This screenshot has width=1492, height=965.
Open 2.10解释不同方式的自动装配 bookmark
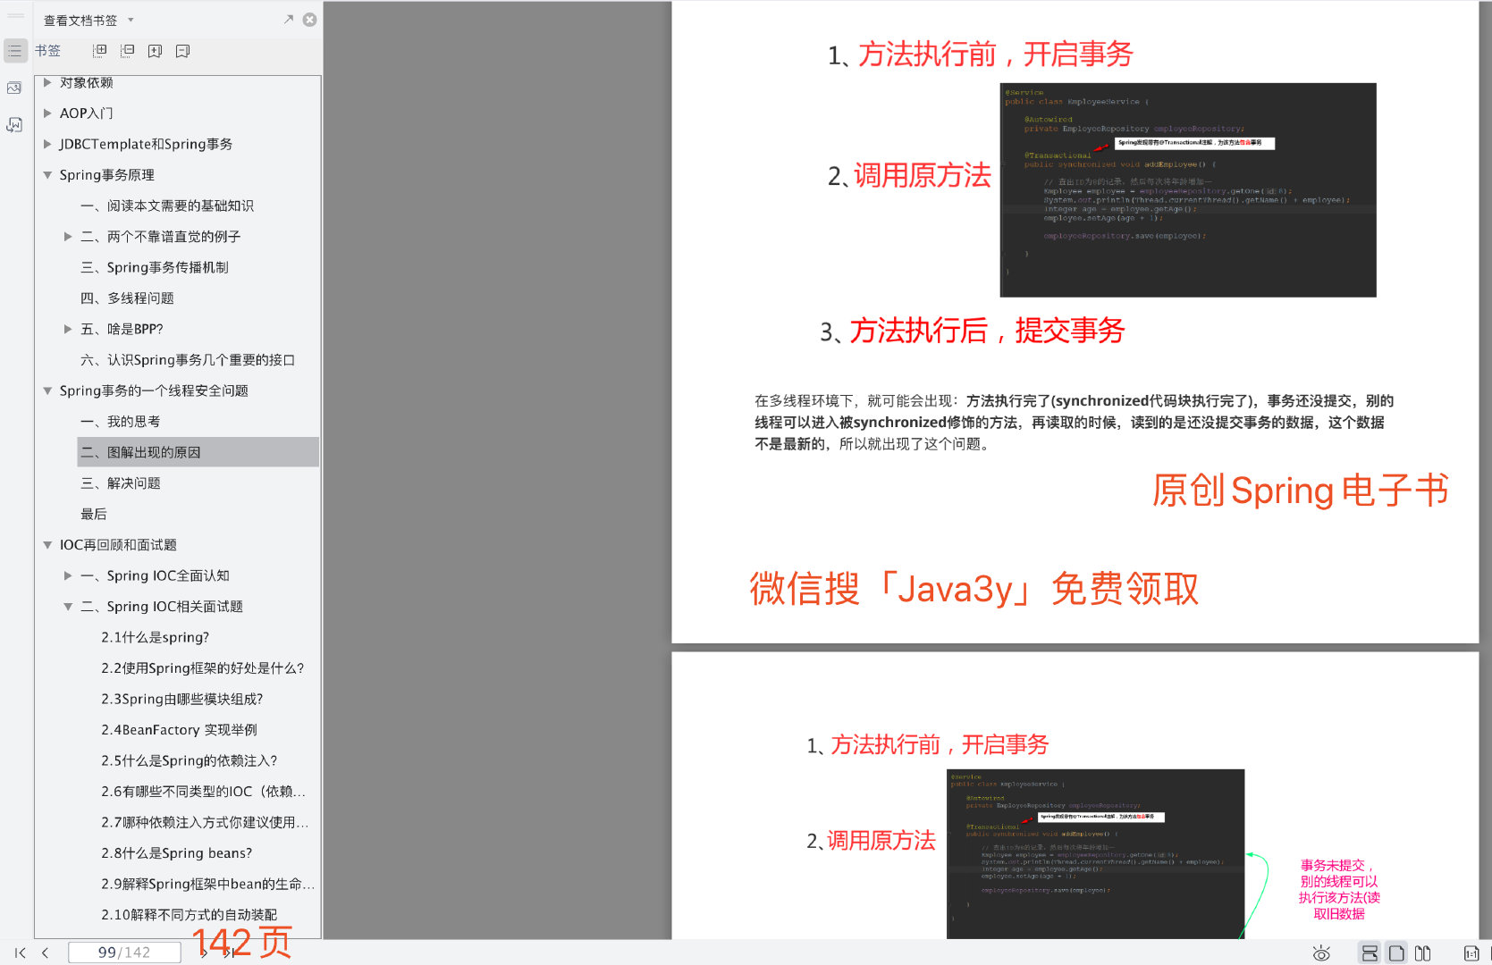pyautogui.click(x=190, y=915)
